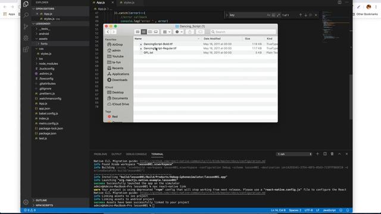Screen dimensions: 381x214
Task: Click the Finder share button
Action: pos(190,32)
